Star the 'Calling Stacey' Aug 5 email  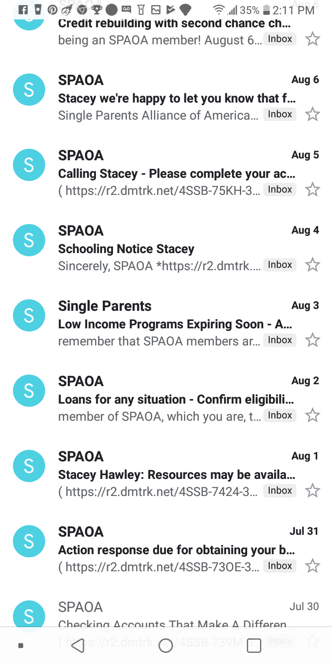point(313,189)
